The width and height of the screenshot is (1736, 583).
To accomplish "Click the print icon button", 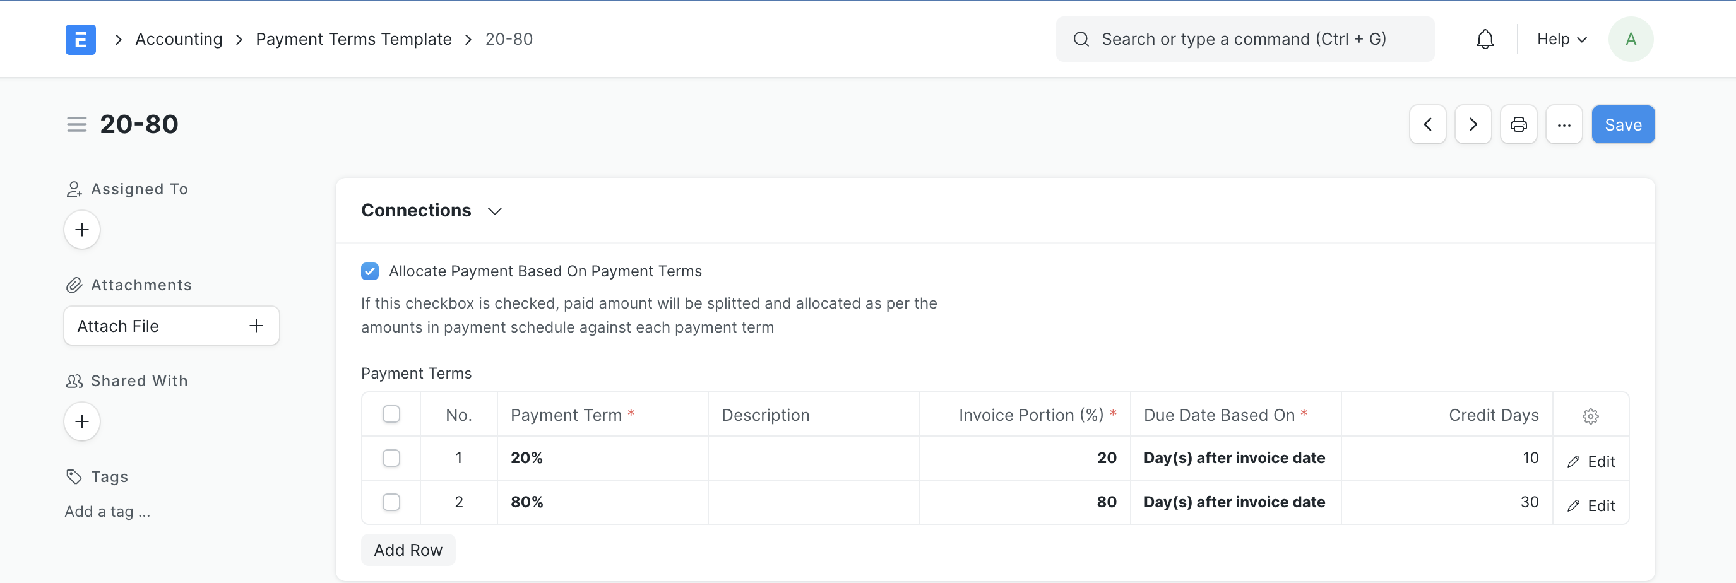I will [1518, 124].
